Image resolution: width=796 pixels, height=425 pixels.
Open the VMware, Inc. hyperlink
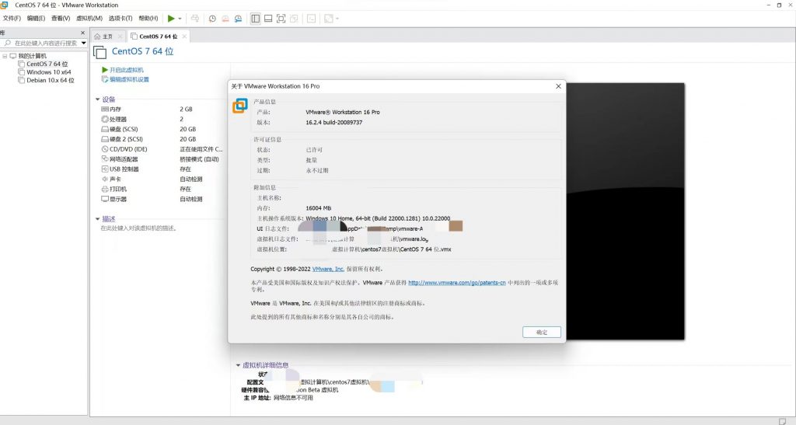pos(328,270)
